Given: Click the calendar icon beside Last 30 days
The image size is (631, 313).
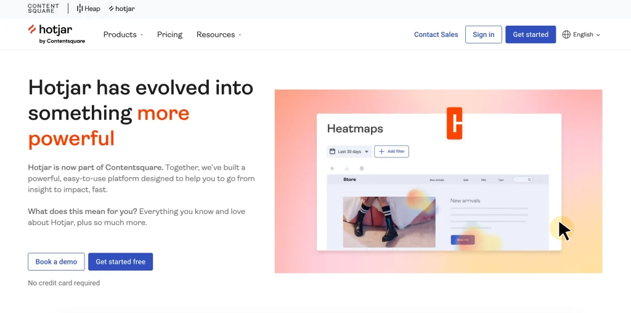Looking at the screenshot, I should pos(333,151).
